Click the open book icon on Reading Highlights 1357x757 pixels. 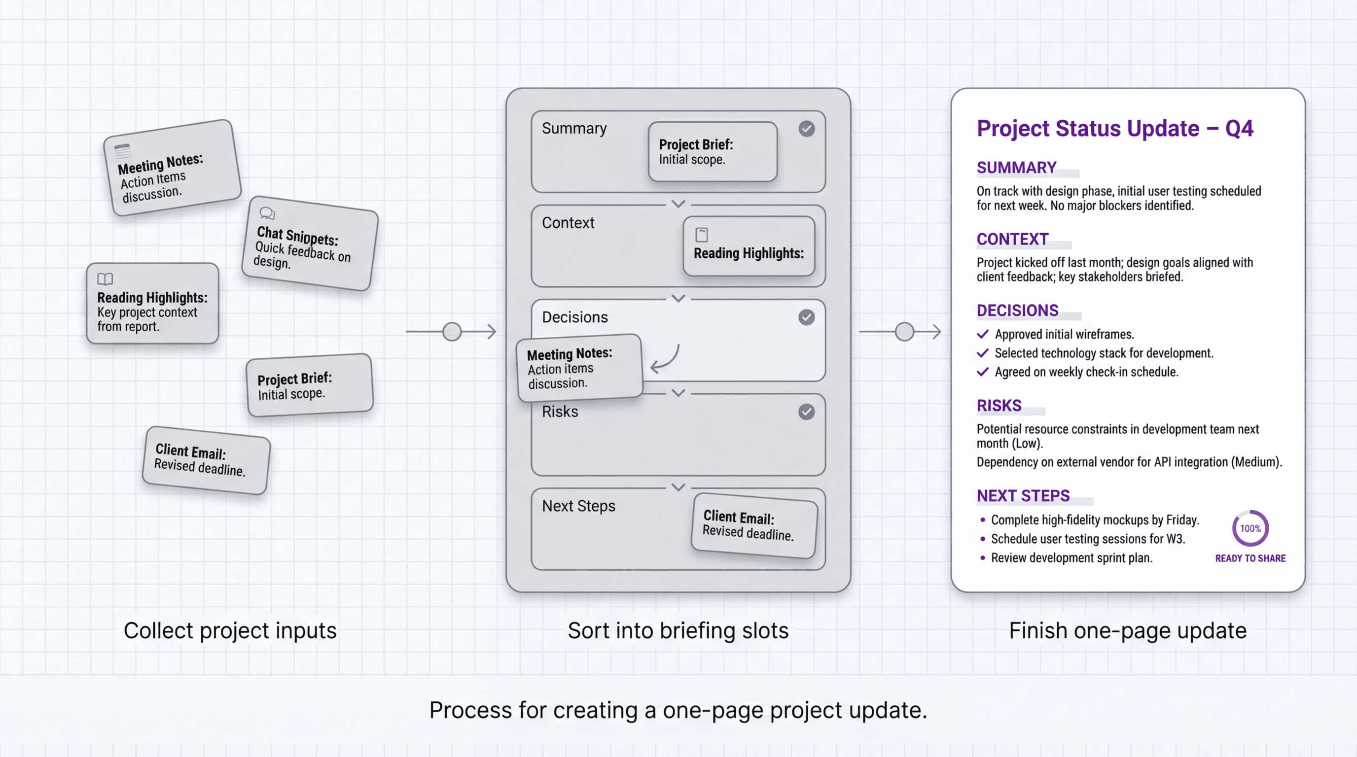[x=106, y=278]
